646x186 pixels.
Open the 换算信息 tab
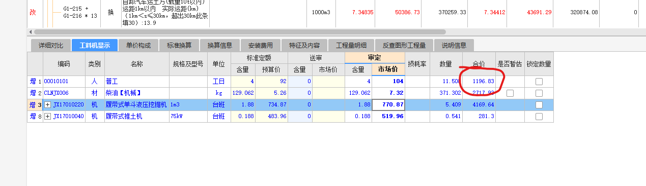(219, 46)
